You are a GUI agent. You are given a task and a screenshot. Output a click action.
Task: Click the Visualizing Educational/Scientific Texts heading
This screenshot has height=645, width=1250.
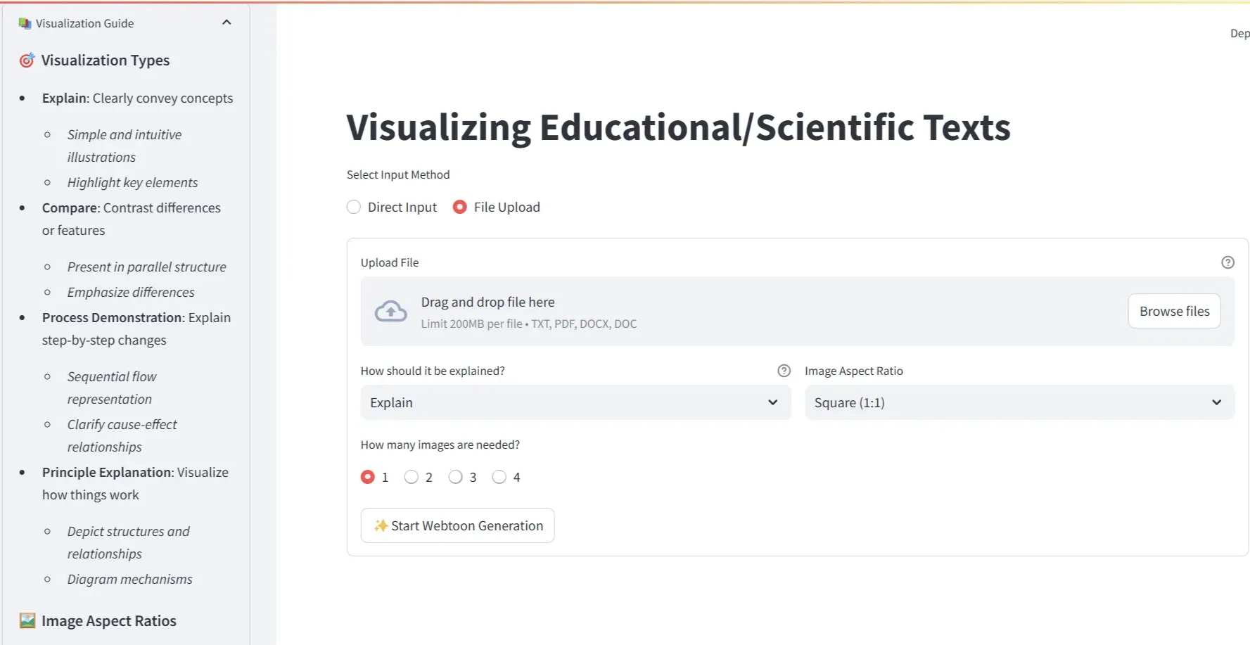(678, 127)
